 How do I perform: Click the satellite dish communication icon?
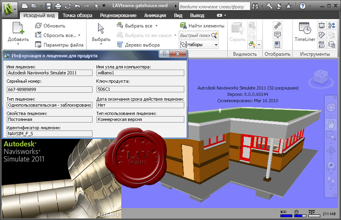tap(279, 6)
